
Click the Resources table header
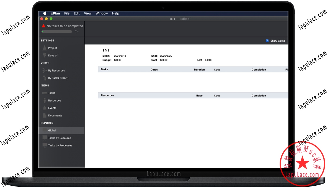tap(107, 95)
